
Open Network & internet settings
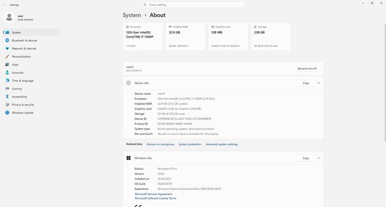[31, 48]
